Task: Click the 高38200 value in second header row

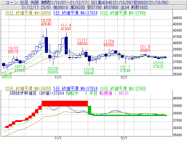Action: (x=78, y=7)
